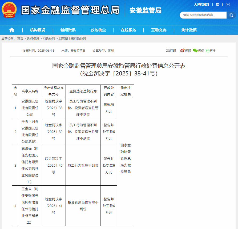Image resolution: width=238 pixels, height=229 pixels.
Task: Open the 统计数据 menu
Action: pos(189,30)
